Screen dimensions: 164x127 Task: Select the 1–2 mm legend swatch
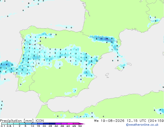coord(16,124)
